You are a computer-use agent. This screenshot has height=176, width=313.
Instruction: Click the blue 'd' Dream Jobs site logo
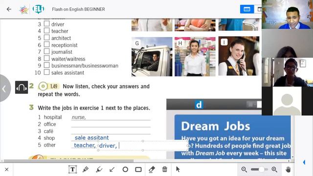tap(199, 105)
